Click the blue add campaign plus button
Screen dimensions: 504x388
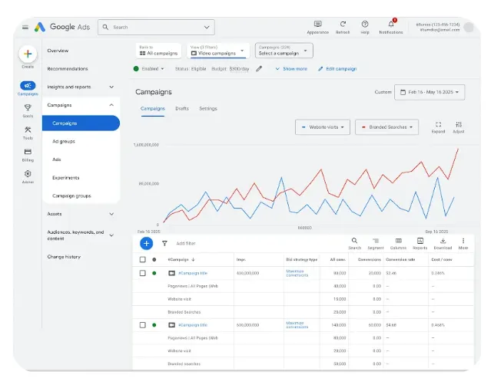click(x=146, y=243)
